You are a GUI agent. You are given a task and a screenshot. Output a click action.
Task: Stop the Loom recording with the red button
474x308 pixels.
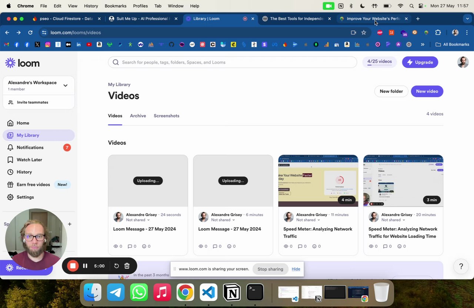point(73,266)
